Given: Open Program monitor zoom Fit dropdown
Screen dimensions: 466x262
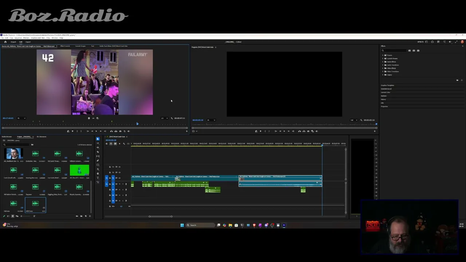Looking at the screenshot, I should click(x=211, y=120).
